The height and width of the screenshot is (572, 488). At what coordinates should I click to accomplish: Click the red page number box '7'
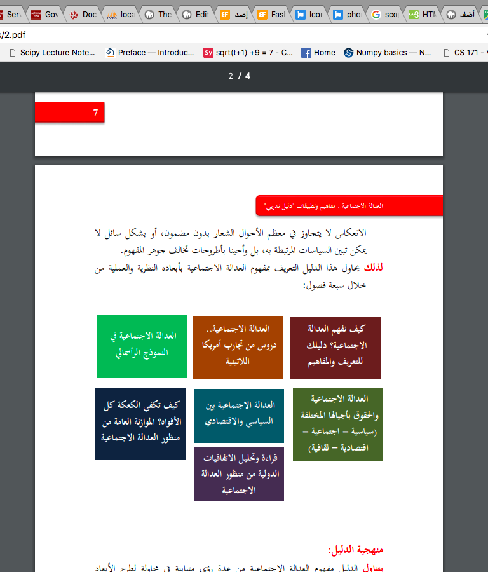pyautogui.click(x=70, y=112)
